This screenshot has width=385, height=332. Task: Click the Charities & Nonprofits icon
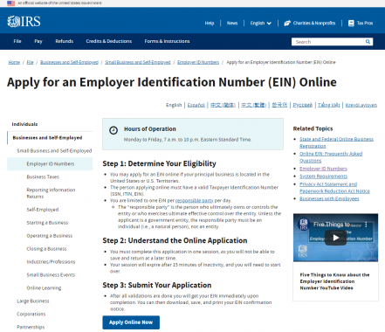pyautogui.click(x=287, y=24)
